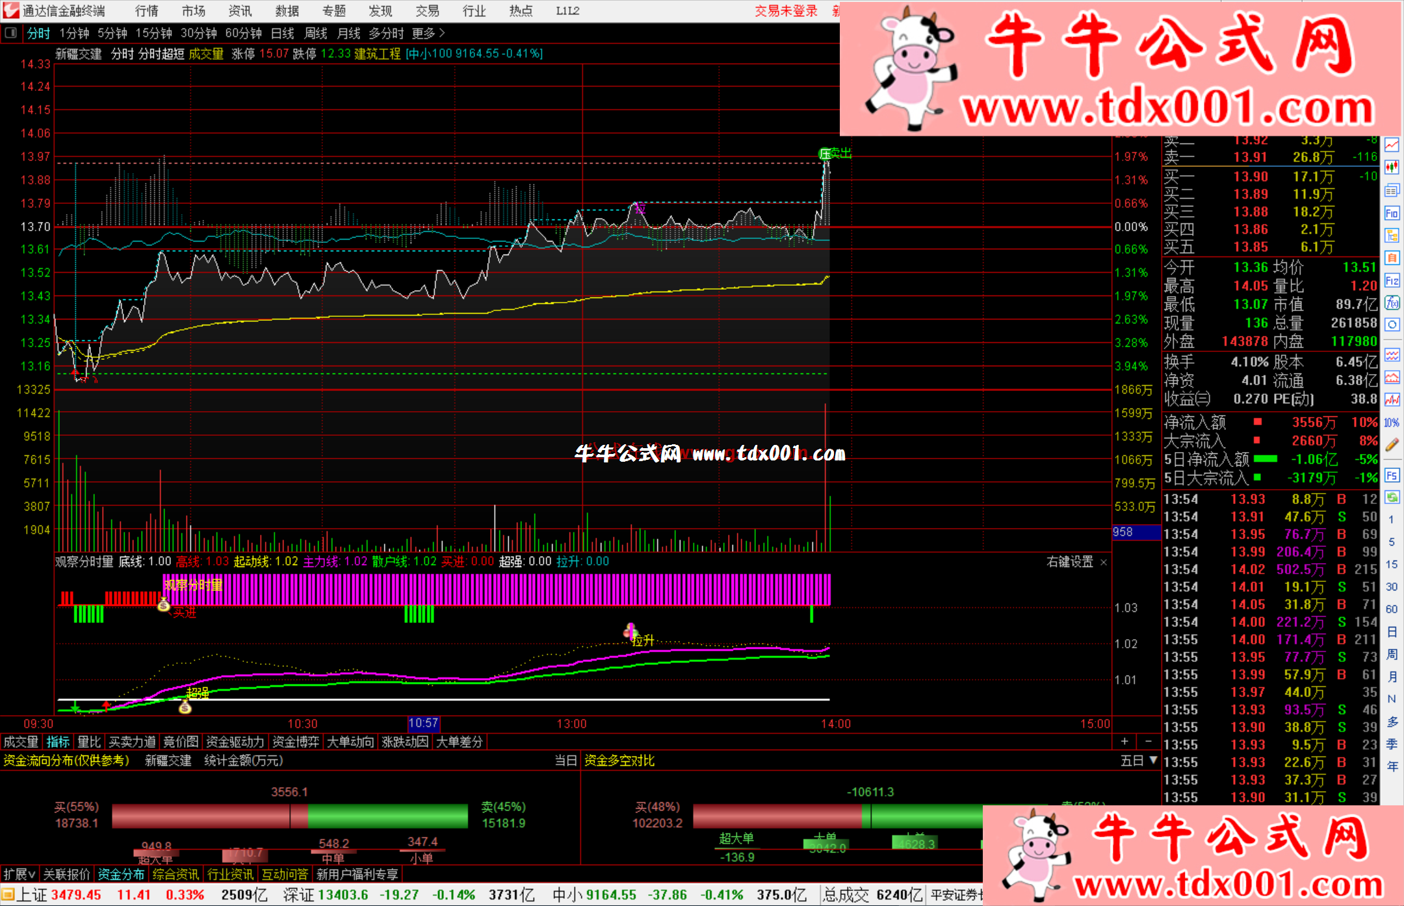Click the F10 company info icon
The image size is (1404, 906).
1392,213
